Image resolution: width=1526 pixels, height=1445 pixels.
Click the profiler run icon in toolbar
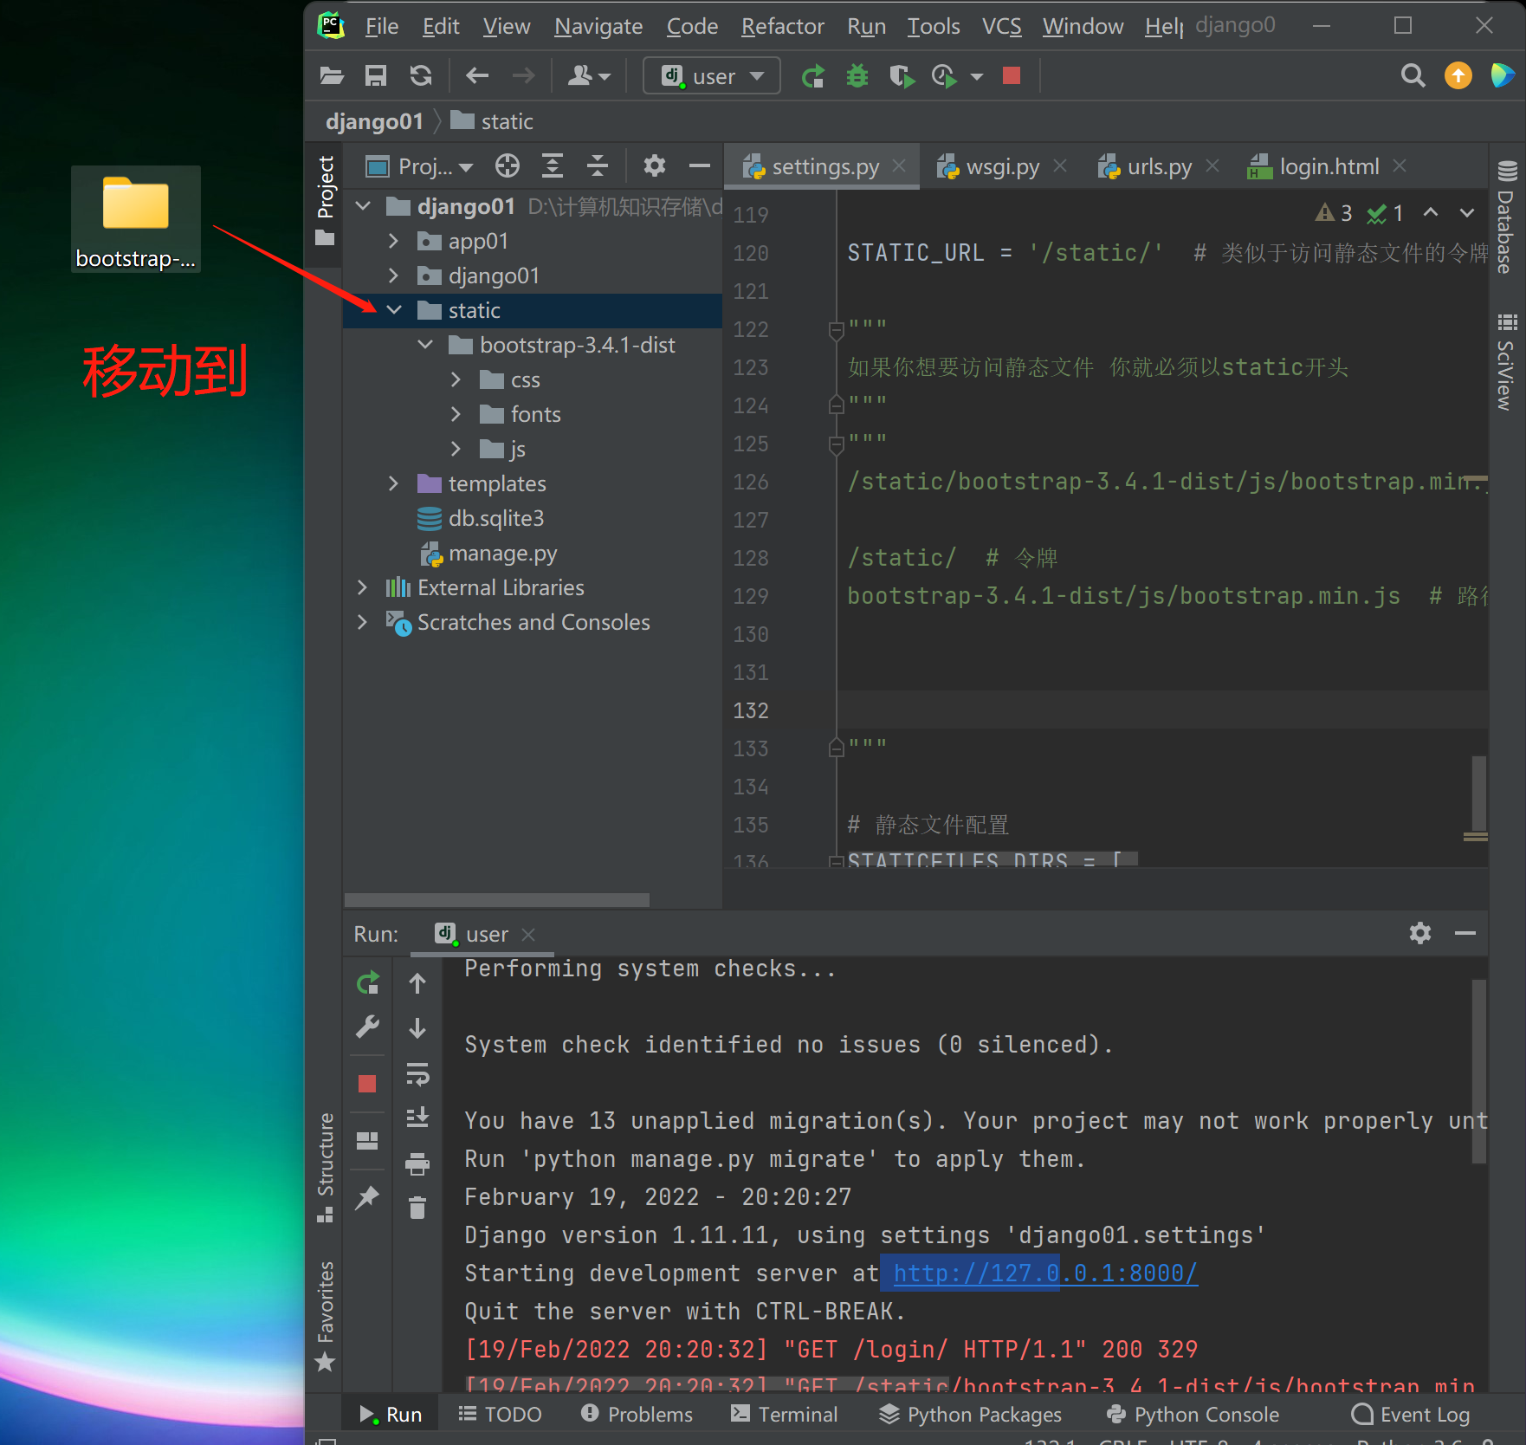(x=944, y=76)
